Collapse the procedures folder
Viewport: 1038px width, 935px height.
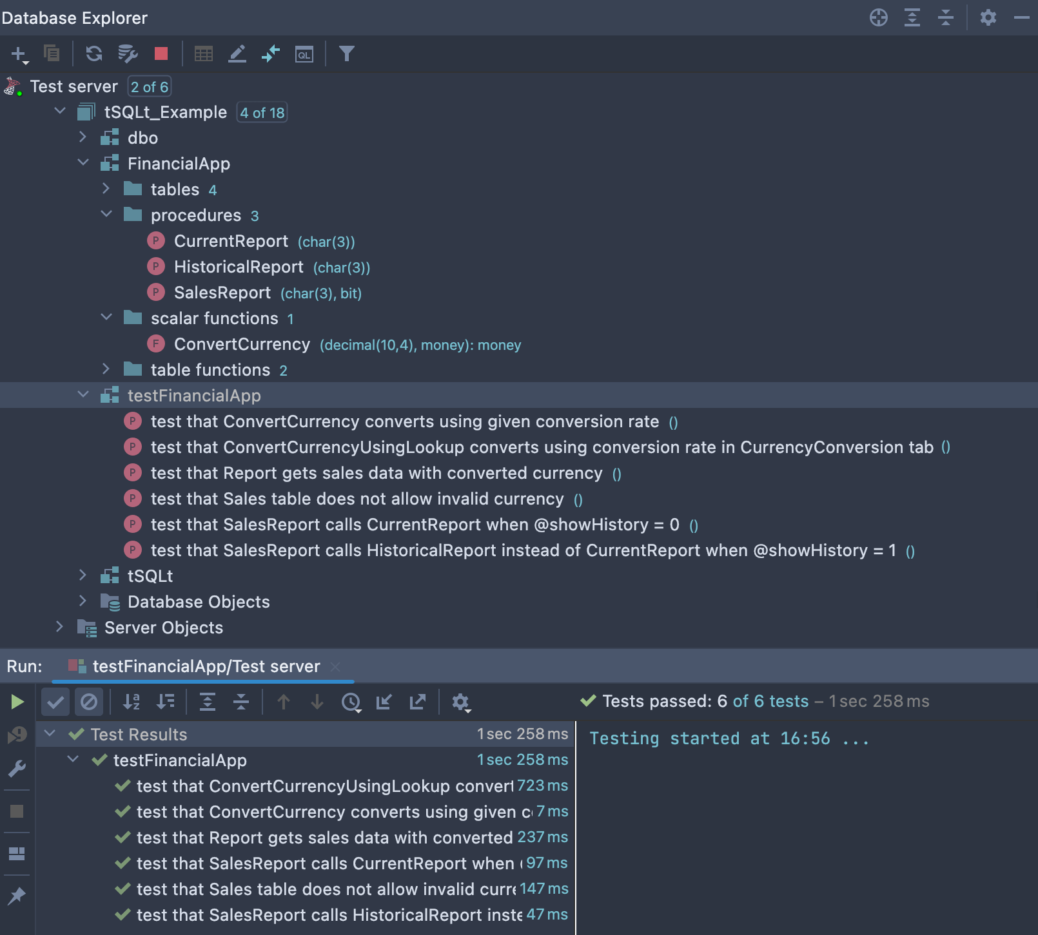tap(106, 215)
